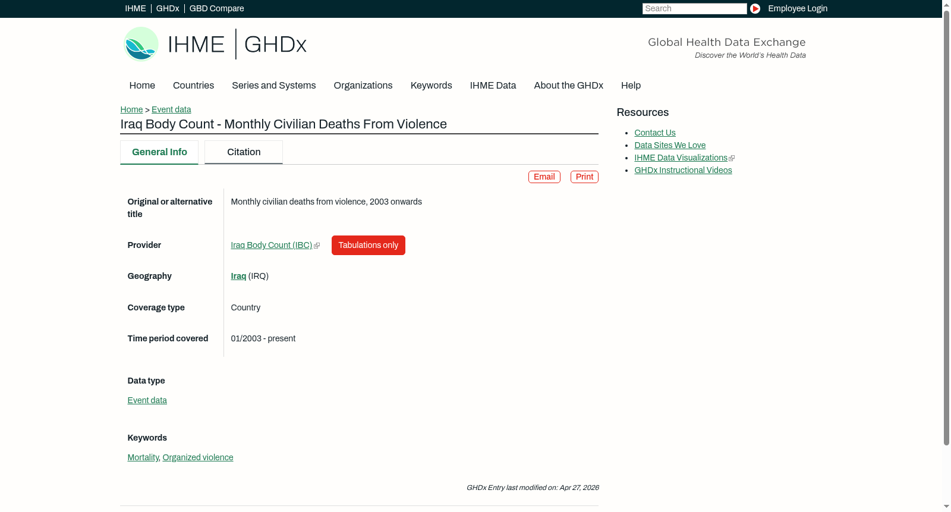951x512 pixels.
Task: Click the 'Coverage type' field label
Action: (x=156, y=307)
